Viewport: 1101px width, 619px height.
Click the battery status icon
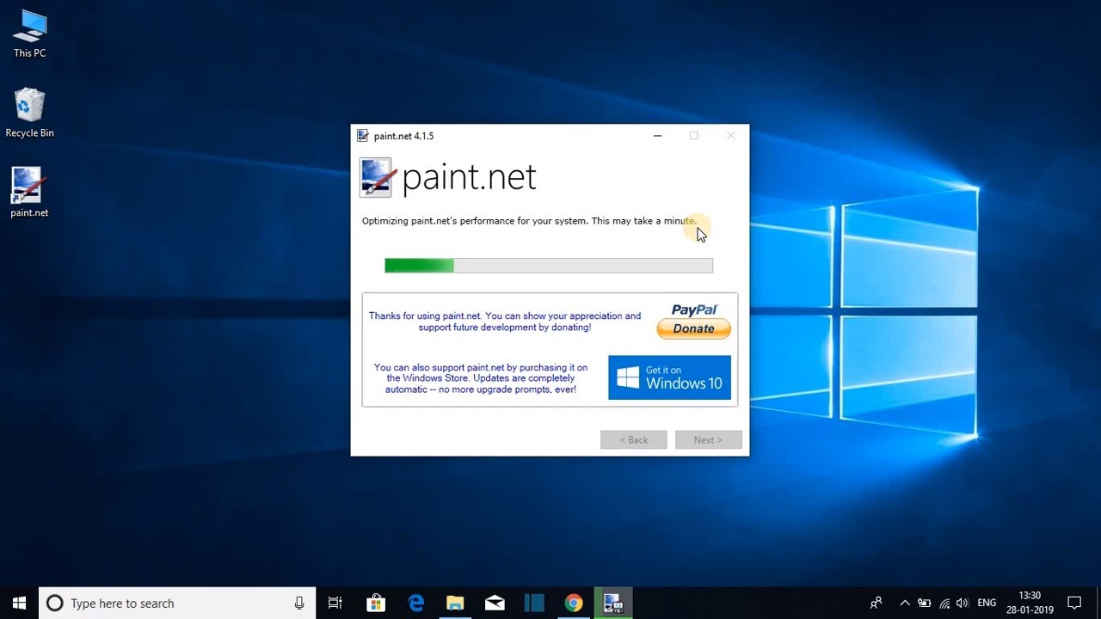[x=925, y=603]
